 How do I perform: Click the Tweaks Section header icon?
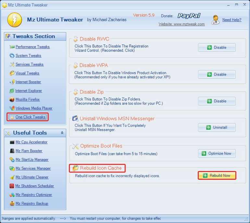(x=8, y=36)
